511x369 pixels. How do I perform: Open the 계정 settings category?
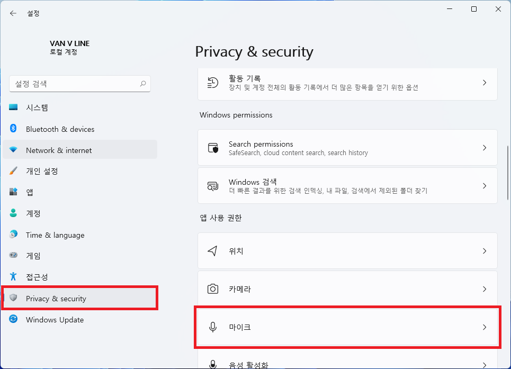point(80,213)
